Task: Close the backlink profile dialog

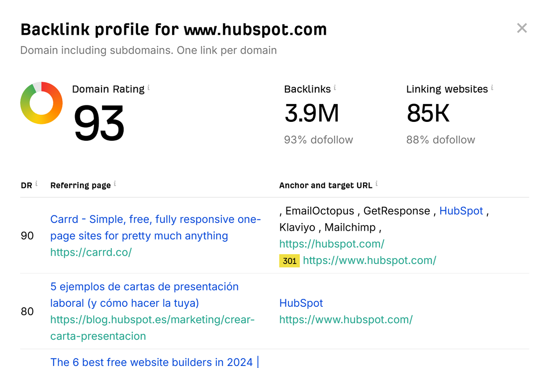Action: pos(522,28)
